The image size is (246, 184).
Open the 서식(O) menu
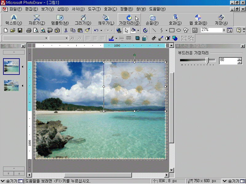[x=78, y=9]
